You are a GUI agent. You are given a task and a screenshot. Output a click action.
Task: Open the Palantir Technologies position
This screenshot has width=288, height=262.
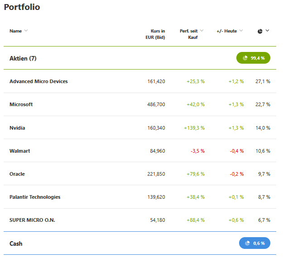(x=35, y=197)
